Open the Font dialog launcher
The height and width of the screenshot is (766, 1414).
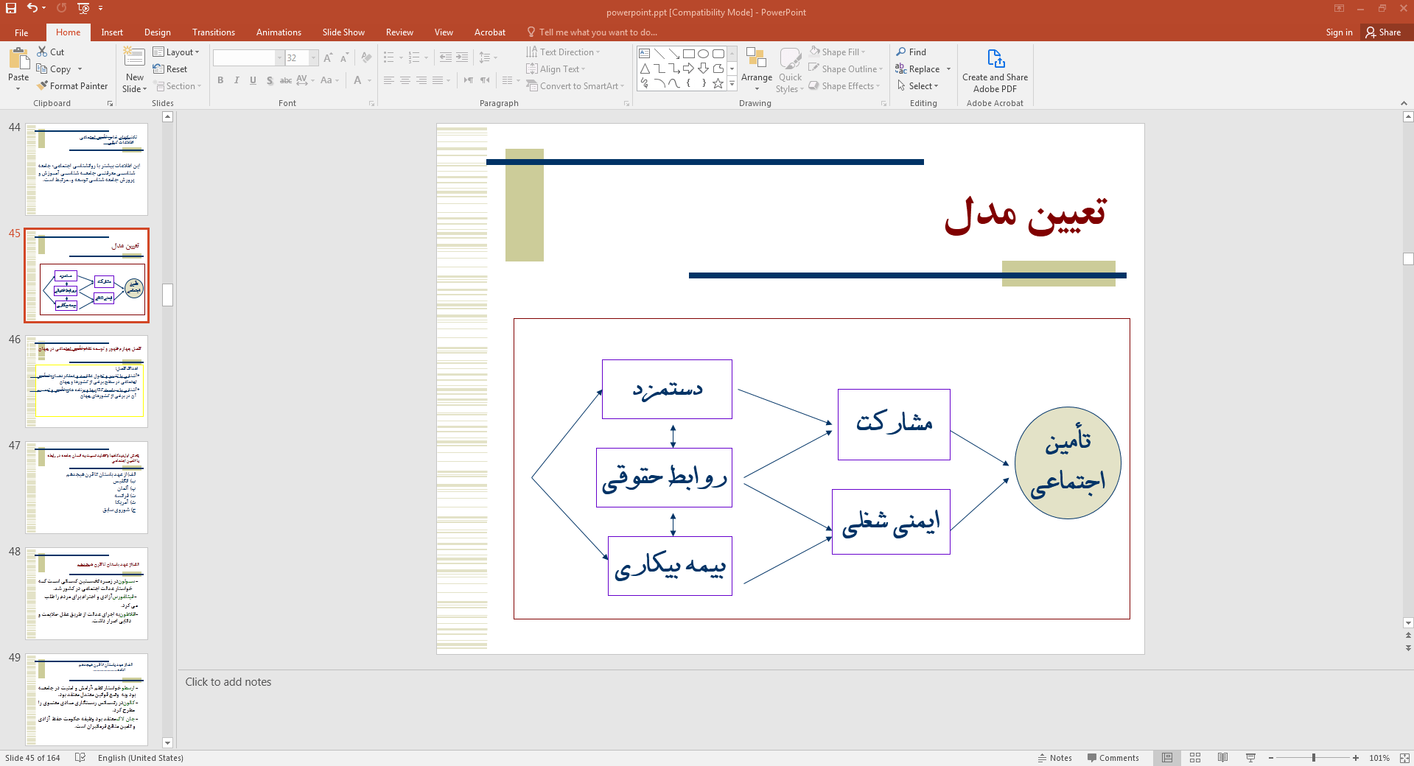click(x=371, y=104)
